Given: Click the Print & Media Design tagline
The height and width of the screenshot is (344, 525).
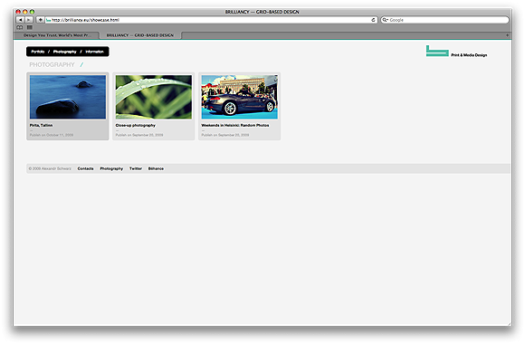Looking at the screenshot, I should 469,55.
